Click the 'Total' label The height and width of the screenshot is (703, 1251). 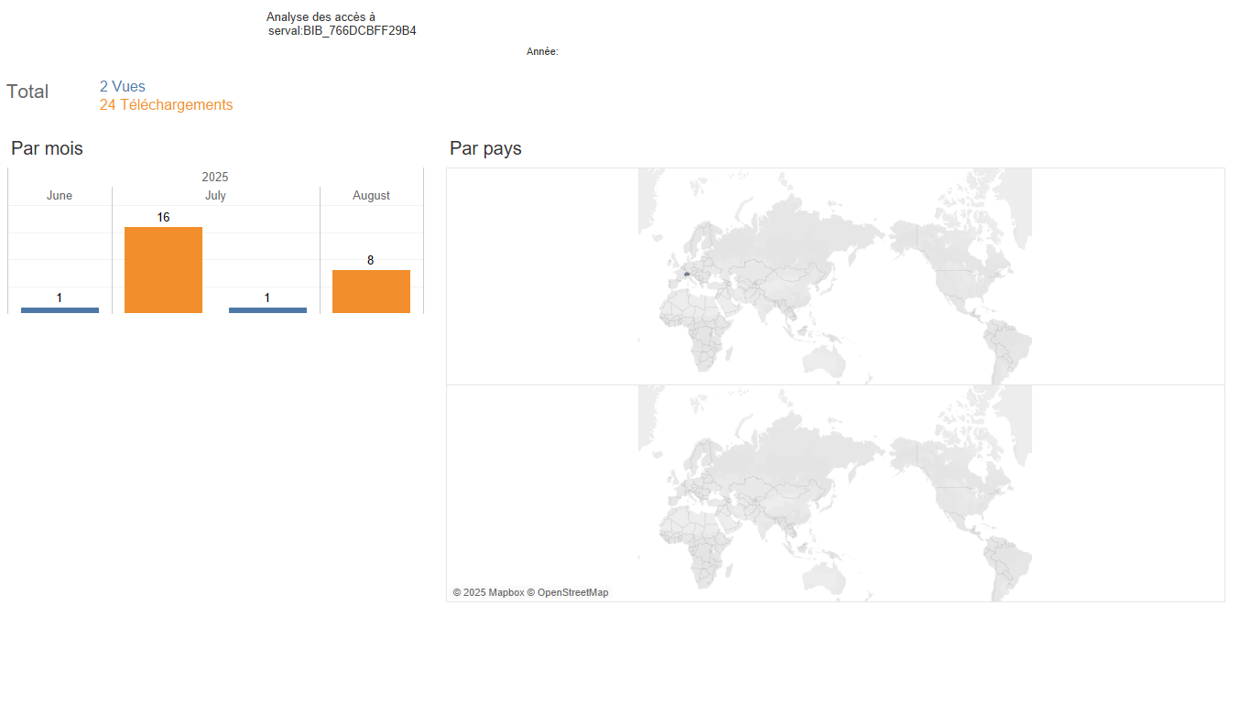27,92
